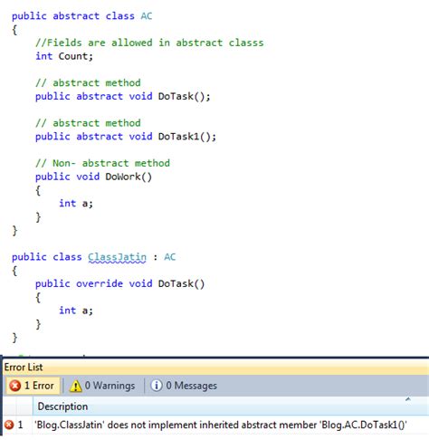Click the '//Fields are allowed' comment line
The image size is (429, 440).
tap(149, 43)
